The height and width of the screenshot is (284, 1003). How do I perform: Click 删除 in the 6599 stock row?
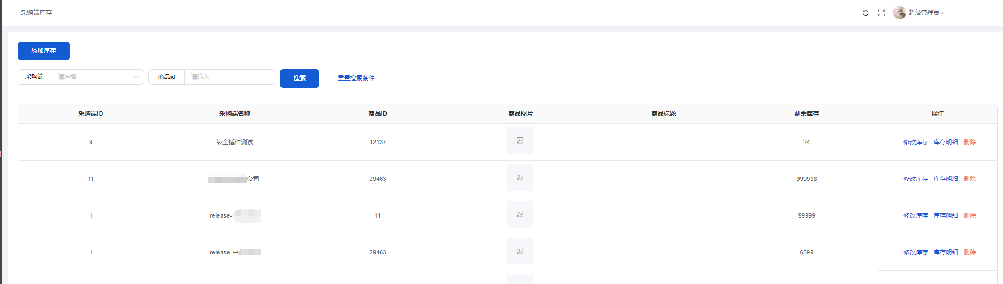coord(970,253)
